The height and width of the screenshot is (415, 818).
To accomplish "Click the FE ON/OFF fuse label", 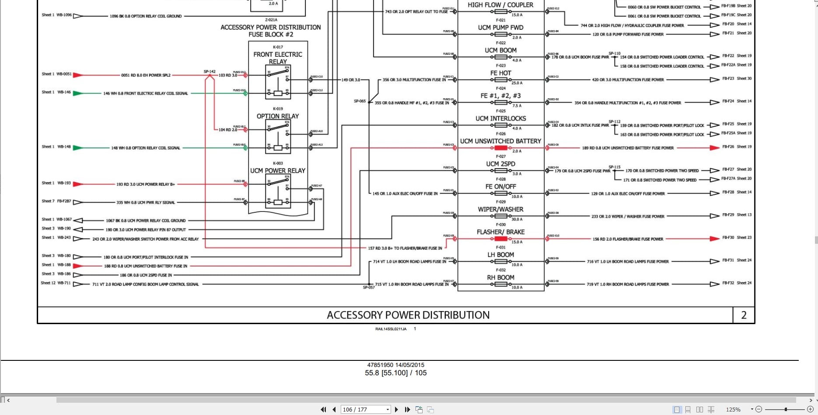I will click(500, 187).
